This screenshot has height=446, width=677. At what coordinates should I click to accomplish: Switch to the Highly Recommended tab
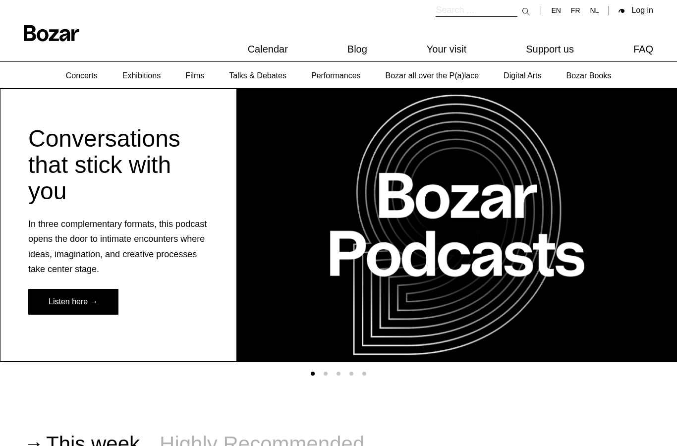click(x=262, y=440)
